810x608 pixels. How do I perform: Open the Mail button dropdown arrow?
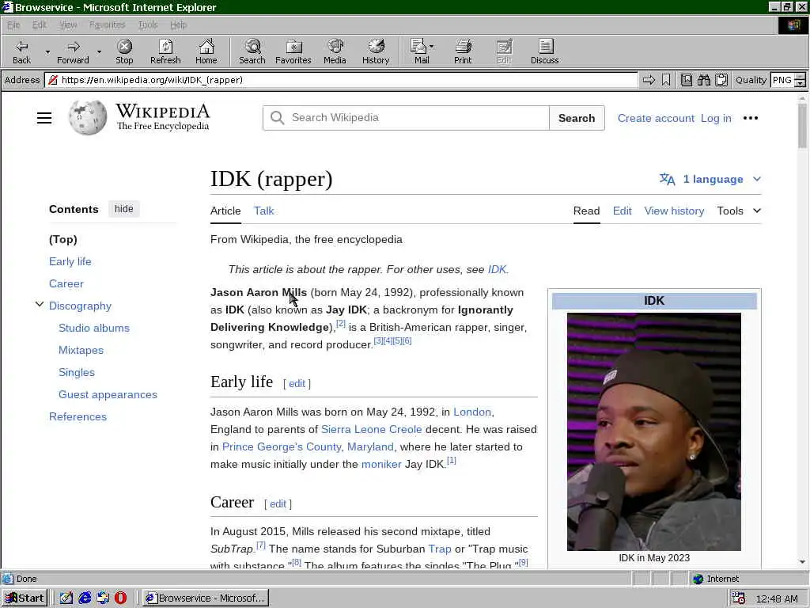pyautogui.click(x=432, y=47)
